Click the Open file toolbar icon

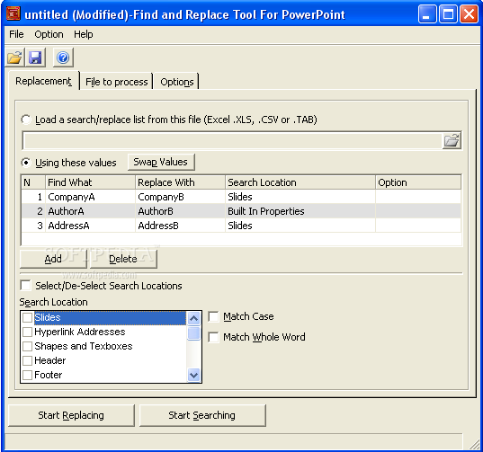[x=14, y=58]
